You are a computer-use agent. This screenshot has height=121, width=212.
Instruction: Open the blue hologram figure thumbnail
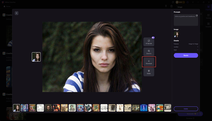144,108
